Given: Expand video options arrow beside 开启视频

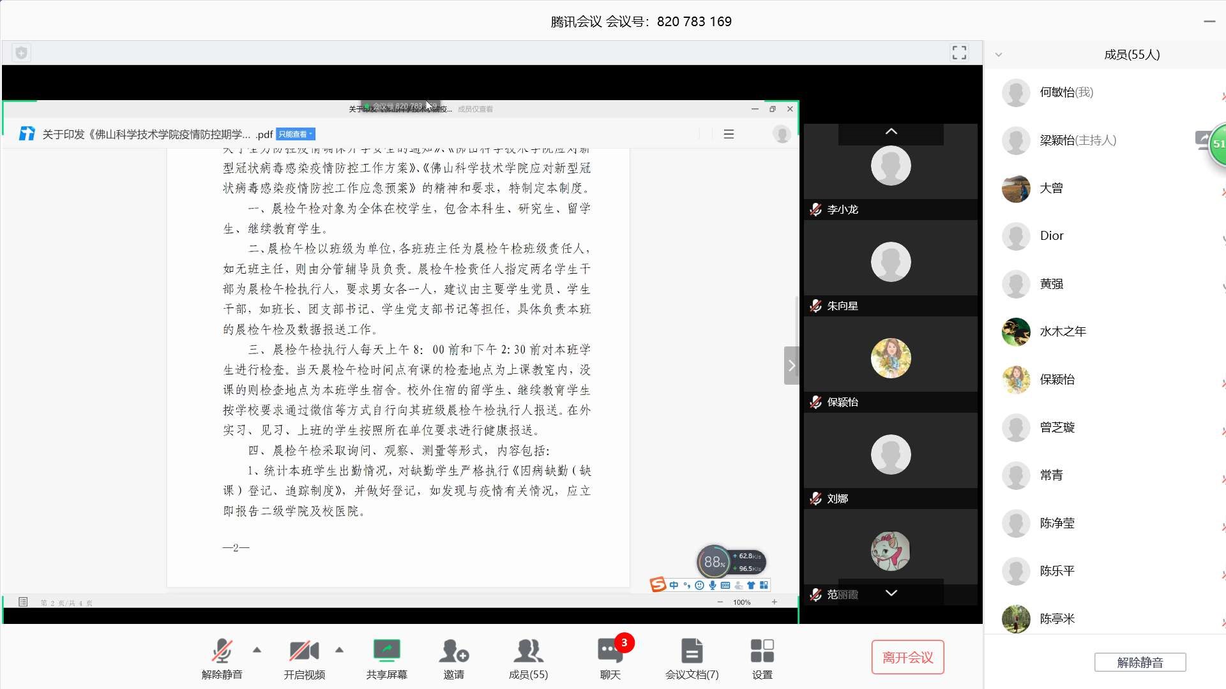Looking at the screenshot, I should [x=339, y=650].
